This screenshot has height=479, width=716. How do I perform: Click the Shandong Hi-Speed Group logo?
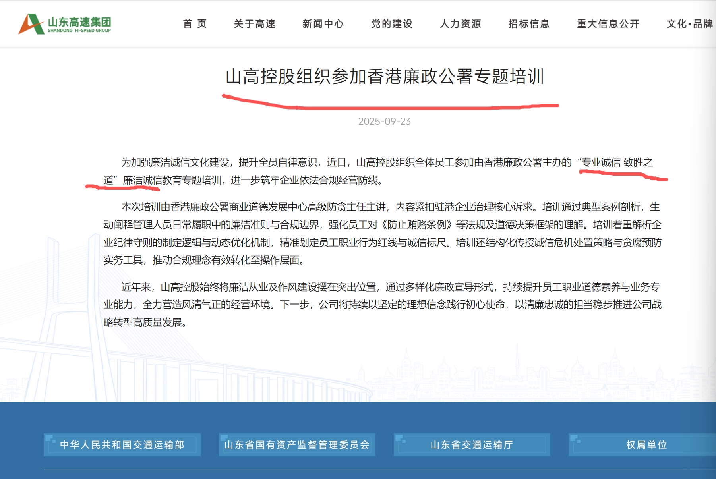coord(65,24)
